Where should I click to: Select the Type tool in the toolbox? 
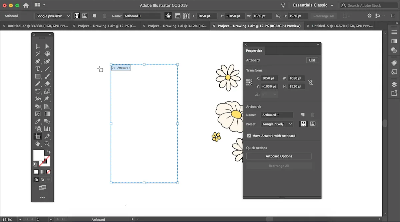click(x=38, y=69)
